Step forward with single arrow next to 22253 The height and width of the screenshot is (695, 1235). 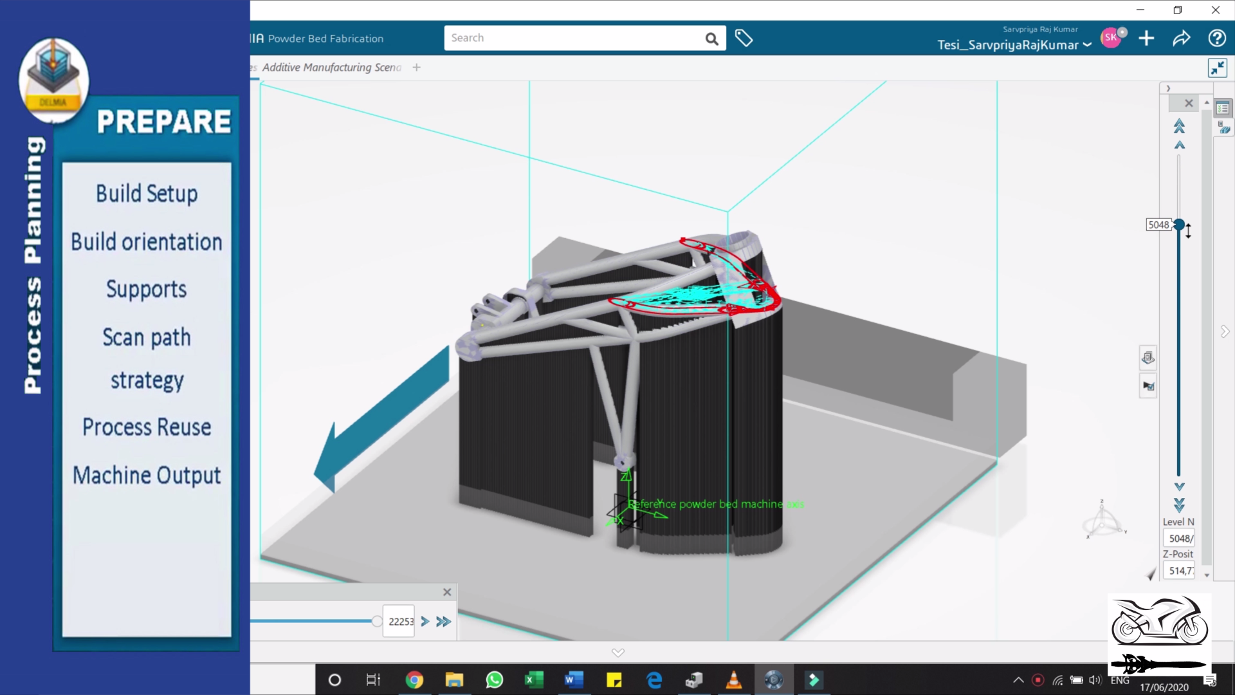425,622
